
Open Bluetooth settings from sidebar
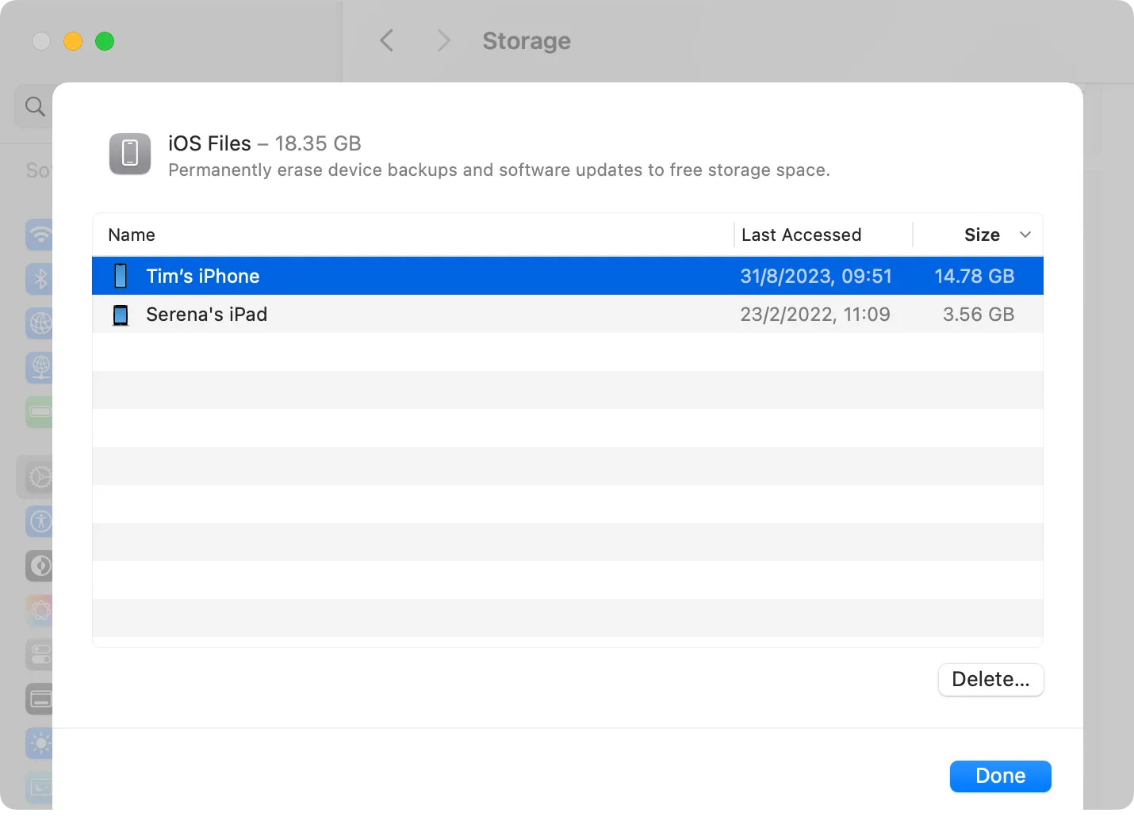tap(38, 279)
